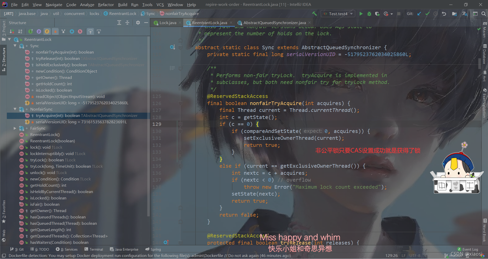The image size is (488, 259).
Task: Expand the FairSync class node
Action: pyautogui.click(x=15, y=128)
